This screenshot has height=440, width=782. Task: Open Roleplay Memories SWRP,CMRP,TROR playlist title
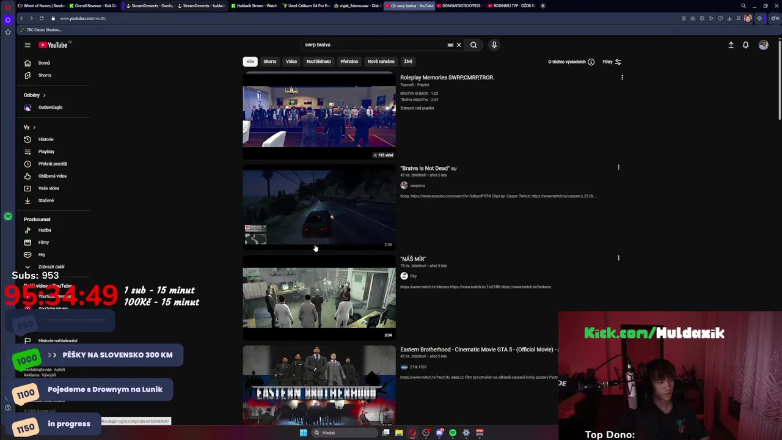pos(447,78)
